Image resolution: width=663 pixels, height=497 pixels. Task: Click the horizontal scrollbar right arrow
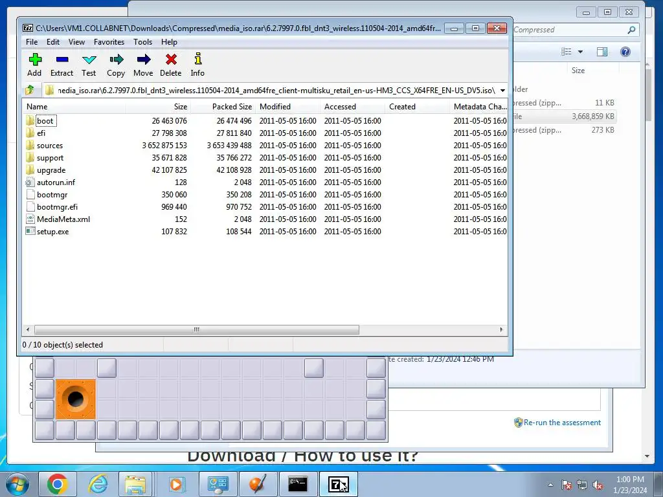tap(502, 329)
